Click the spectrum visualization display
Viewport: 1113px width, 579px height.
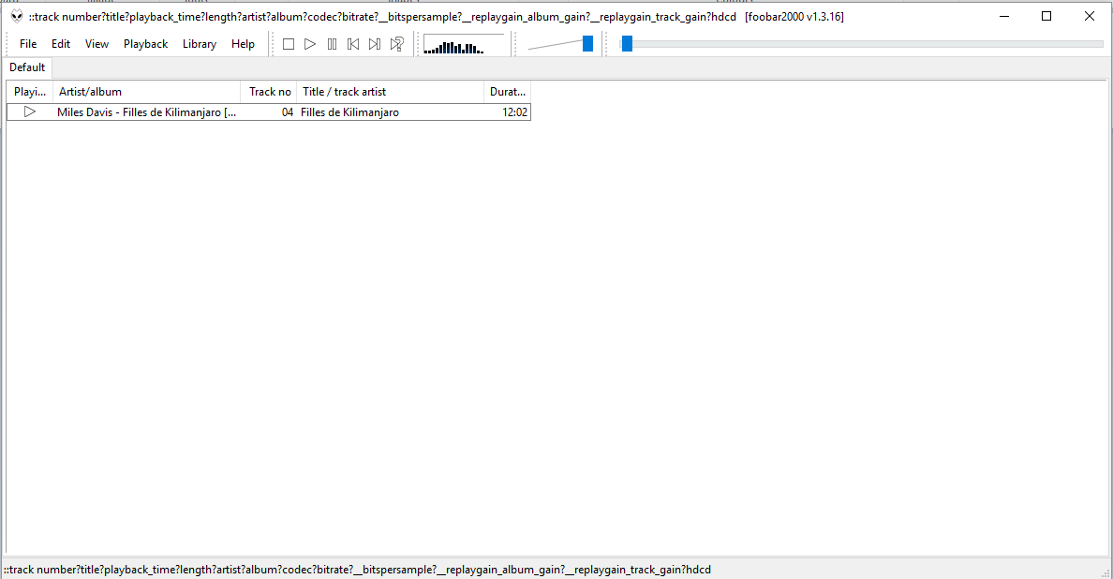[463, 45]
